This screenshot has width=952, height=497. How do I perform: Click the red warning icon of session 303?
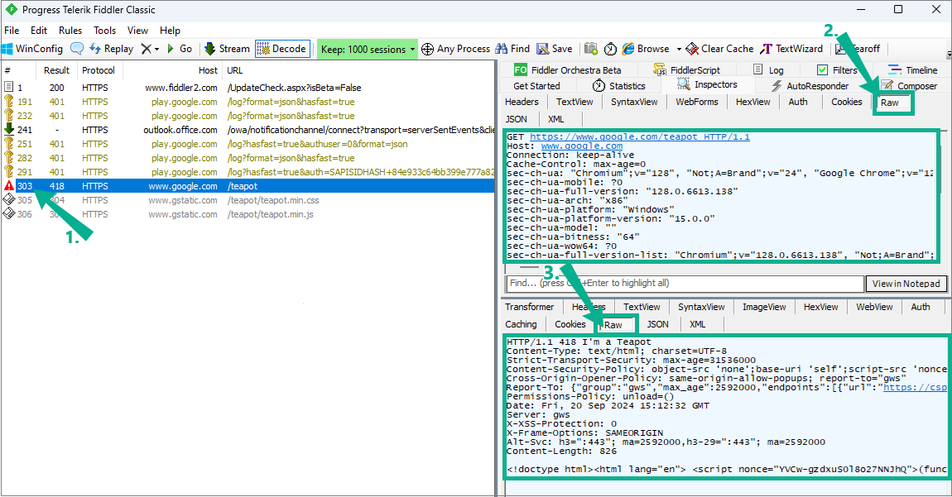point(8,186)
